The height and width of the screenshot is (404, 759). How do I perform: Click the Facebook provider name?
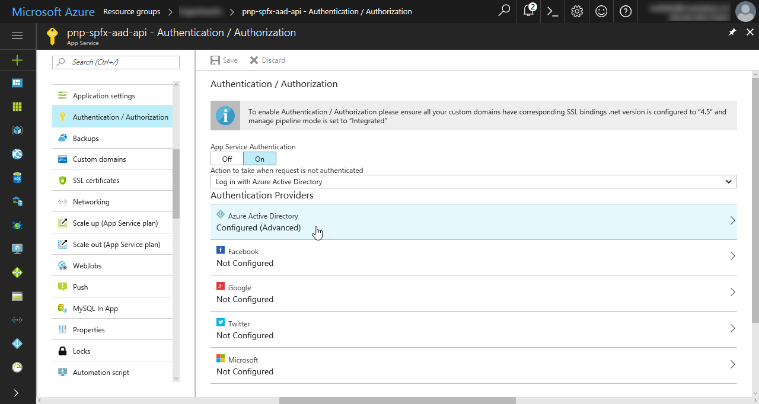point(243,252)
